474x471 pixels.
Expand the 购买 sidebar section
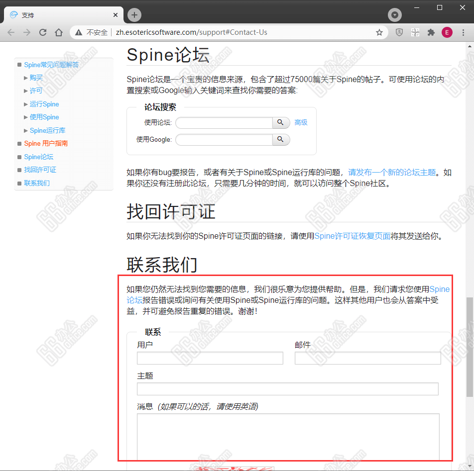tap(26, 78)
